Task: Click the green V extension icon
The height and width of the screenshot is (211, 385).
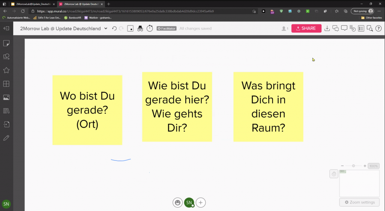Action: click(x=308, y=11)
